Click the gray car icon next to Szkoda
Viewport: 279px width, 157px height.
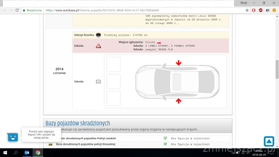[x=99, y=82]
